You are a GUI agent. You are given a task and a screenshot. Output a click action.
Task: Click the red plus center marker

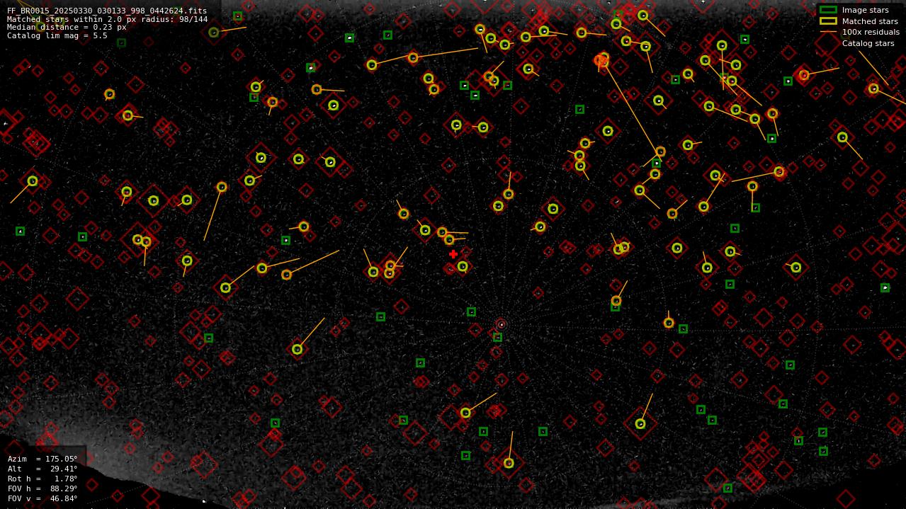(x=453, y=254)
